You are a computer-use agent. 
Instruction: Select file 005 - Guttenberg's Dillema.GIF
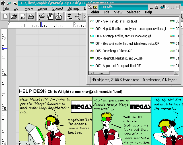coord(114,51)
